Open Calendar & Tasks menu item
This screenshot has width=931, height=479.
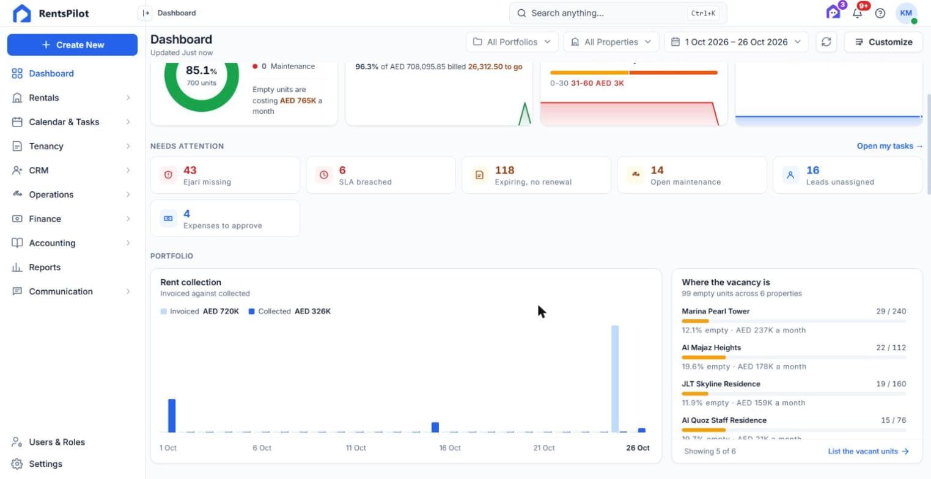(x=72, y=122)
